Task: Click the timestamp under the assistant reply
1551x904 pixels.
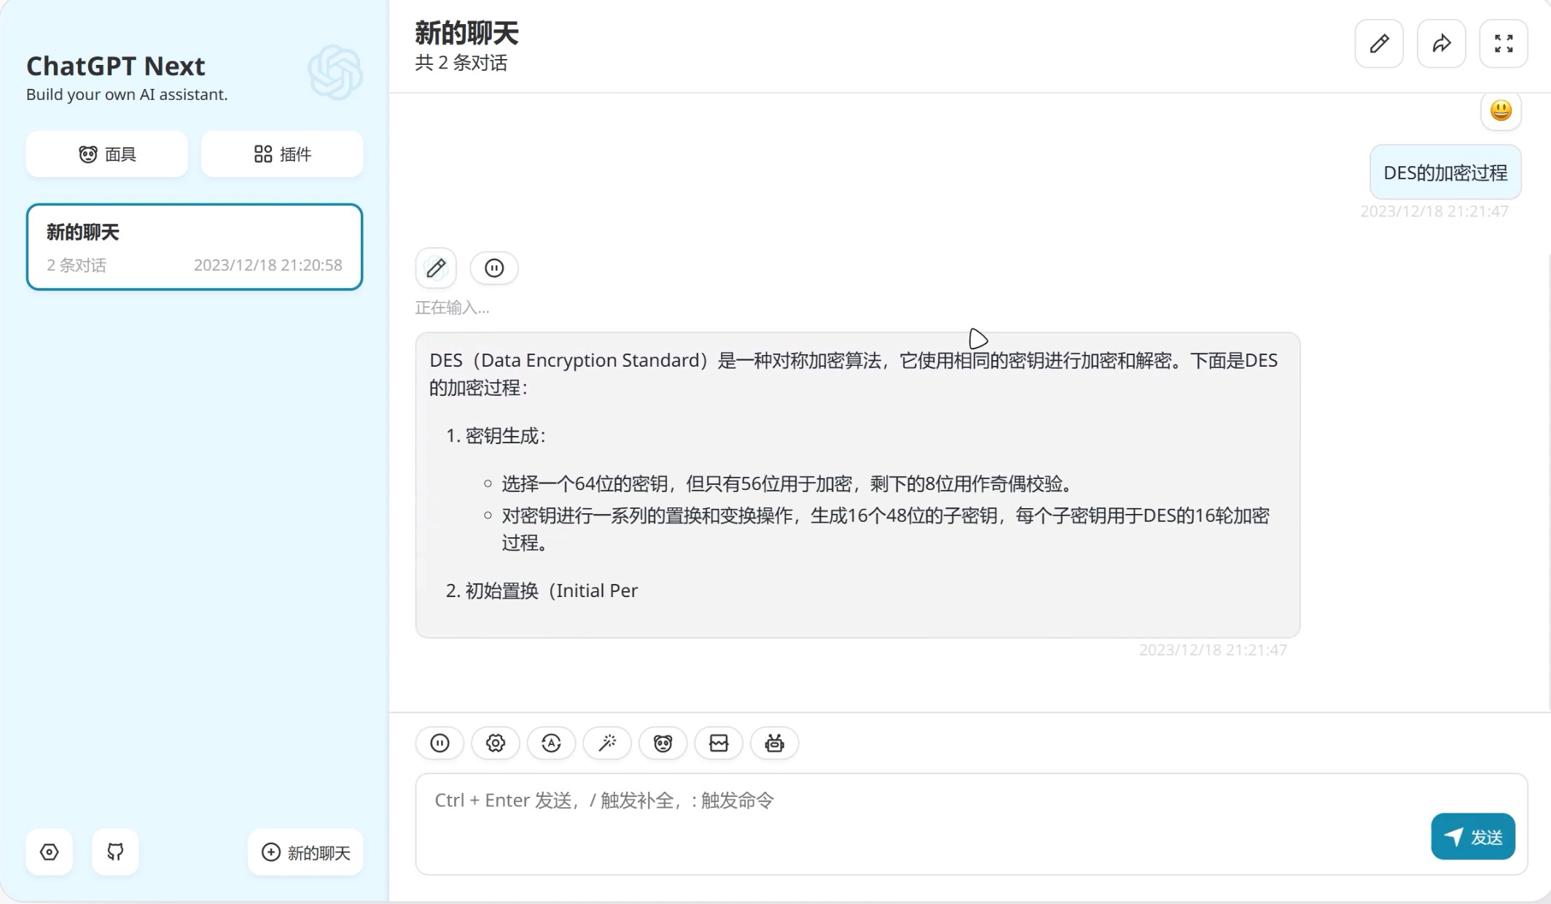Action: tap(1213, 650)
